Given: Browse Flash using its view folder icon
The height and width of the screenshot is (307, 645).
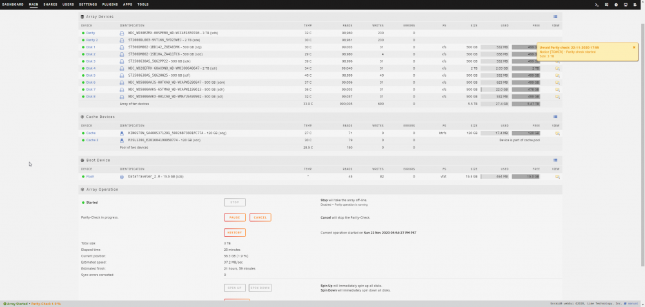Looking at the screenshot, I should [x=557, y=177].
